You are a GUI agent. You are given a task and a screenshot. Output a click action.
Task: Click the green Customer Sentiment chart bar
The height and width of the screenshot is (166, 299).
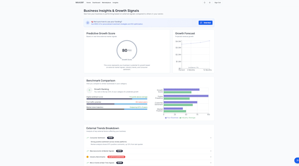click(x=178, y=105)
